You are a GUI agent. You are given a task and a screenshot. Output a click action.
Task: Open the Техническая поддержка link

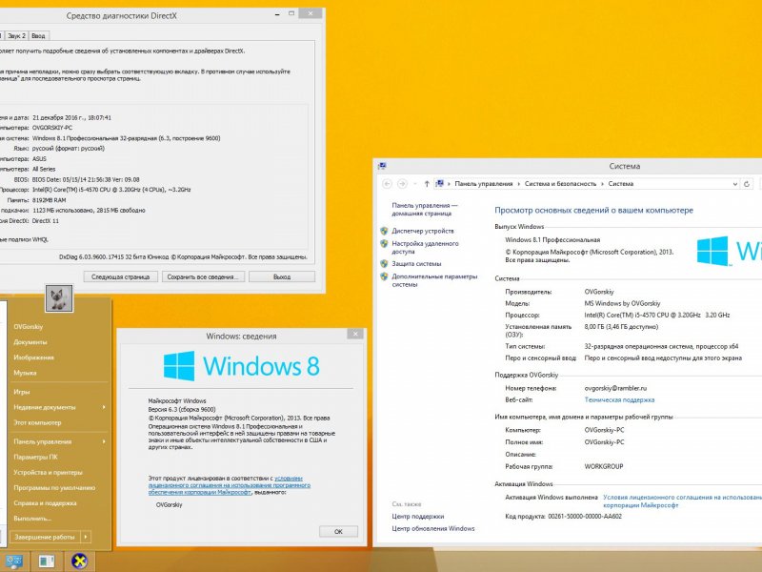pyautogui.click(x=619, y=399)
